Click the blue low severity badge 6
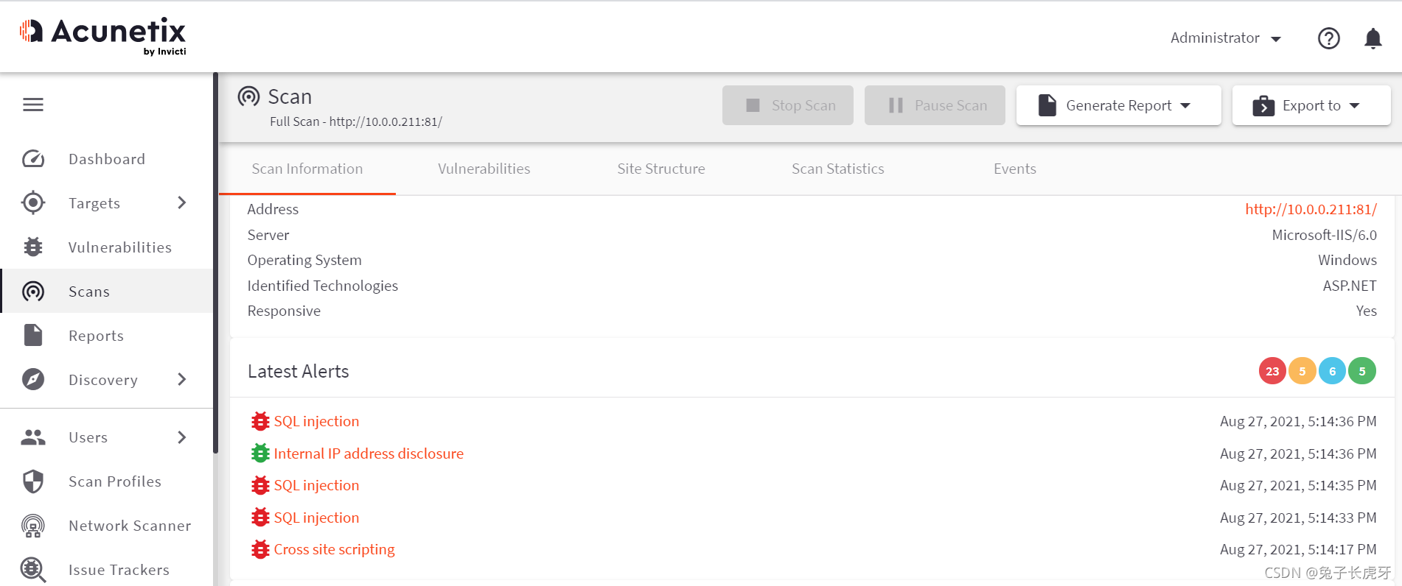 pos(1332,371)
